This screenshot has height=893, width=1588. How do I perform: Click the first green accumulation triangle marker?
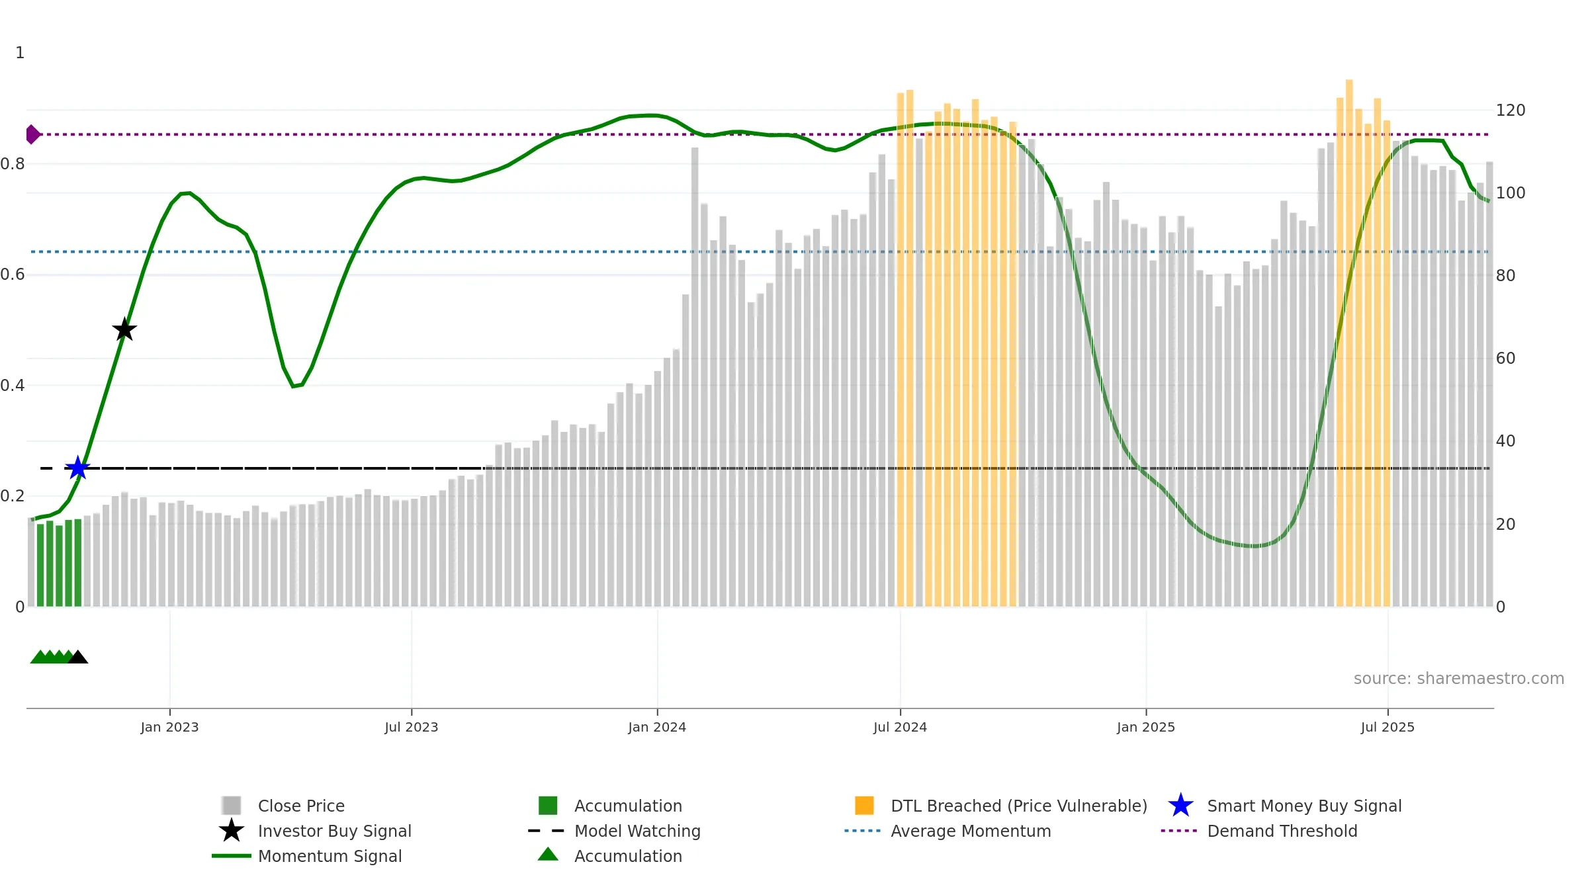coord(39,658)
